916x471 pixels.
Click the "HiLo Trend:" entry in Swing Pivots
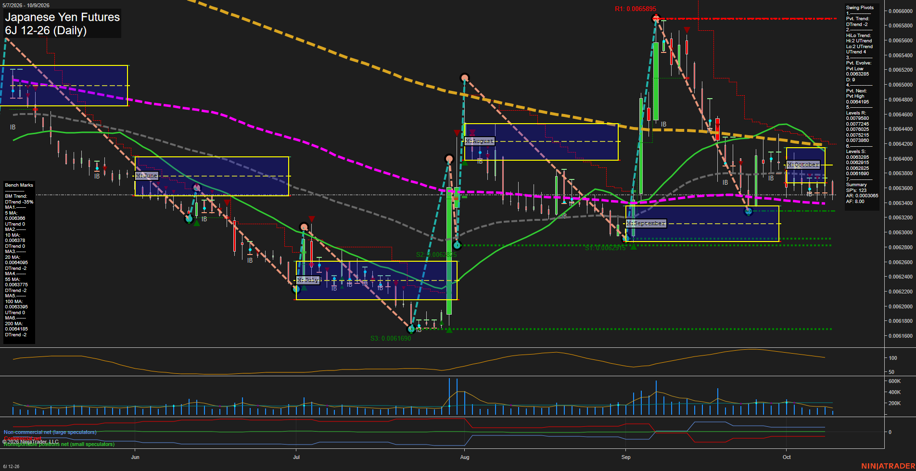859,36
